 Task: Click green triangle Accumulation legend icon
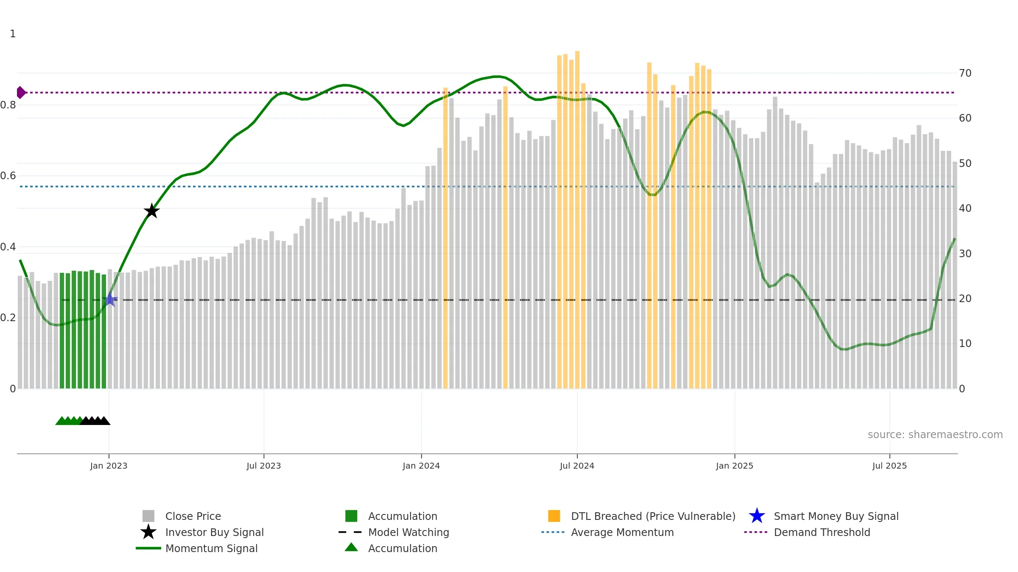pyautogui.click(x=351, y=547)
